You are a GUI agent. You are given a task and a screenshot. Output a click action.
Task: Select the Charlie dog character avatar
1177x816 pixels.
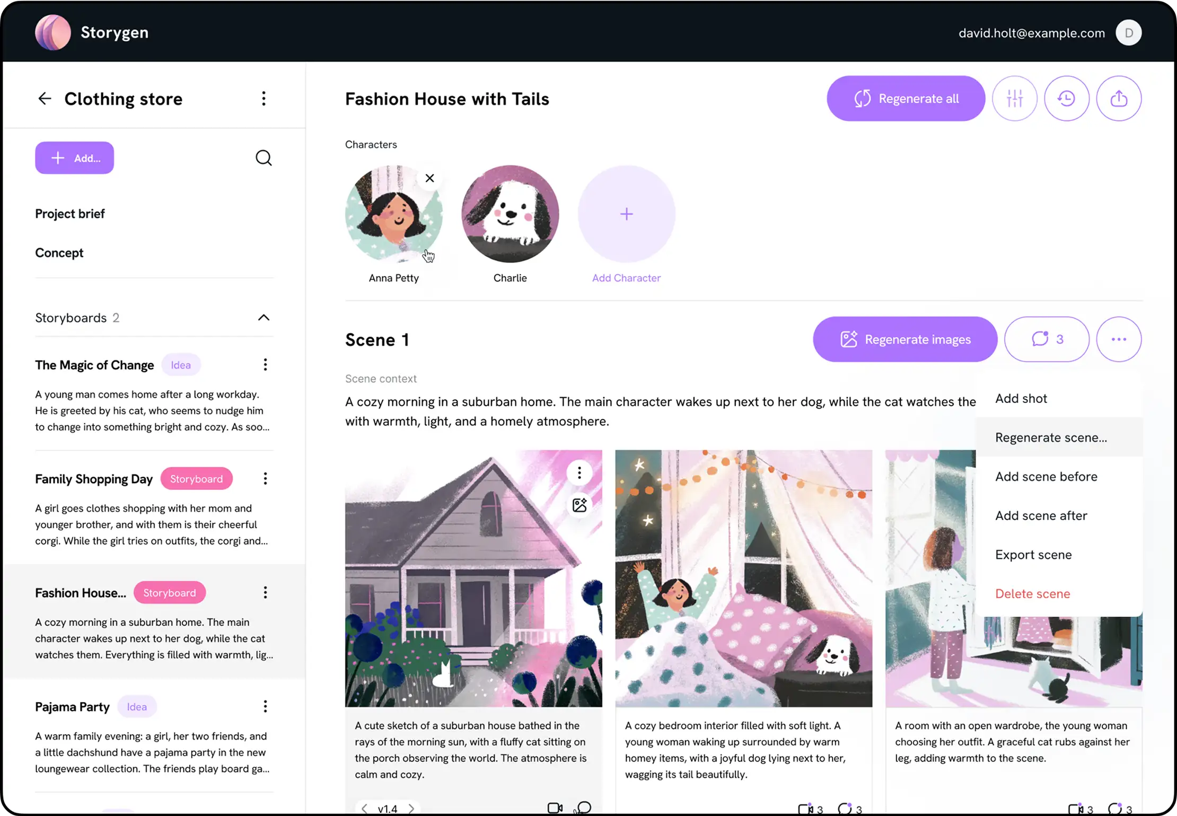(510, 214)
